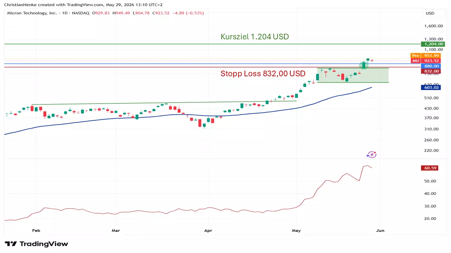Screen dimensions: 451x253
Task: Click the Mar label on time axis
Action: coord(116,231)
